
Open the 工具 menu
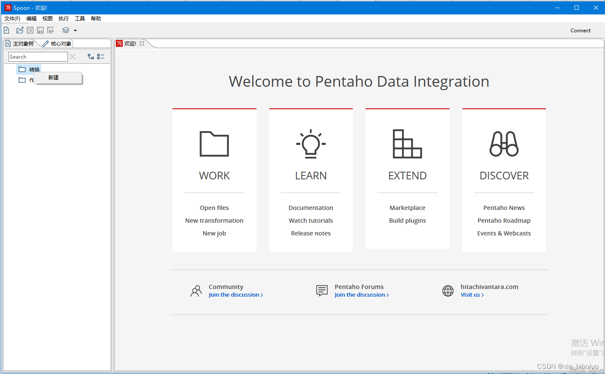click(x=80, y=18)
